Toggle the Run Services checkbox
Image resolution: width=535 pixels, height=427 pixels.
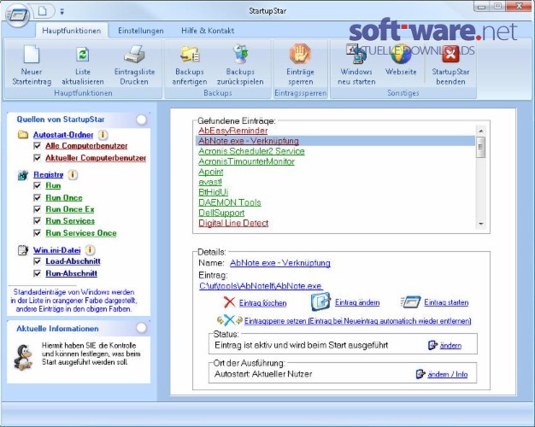point(38,221)
